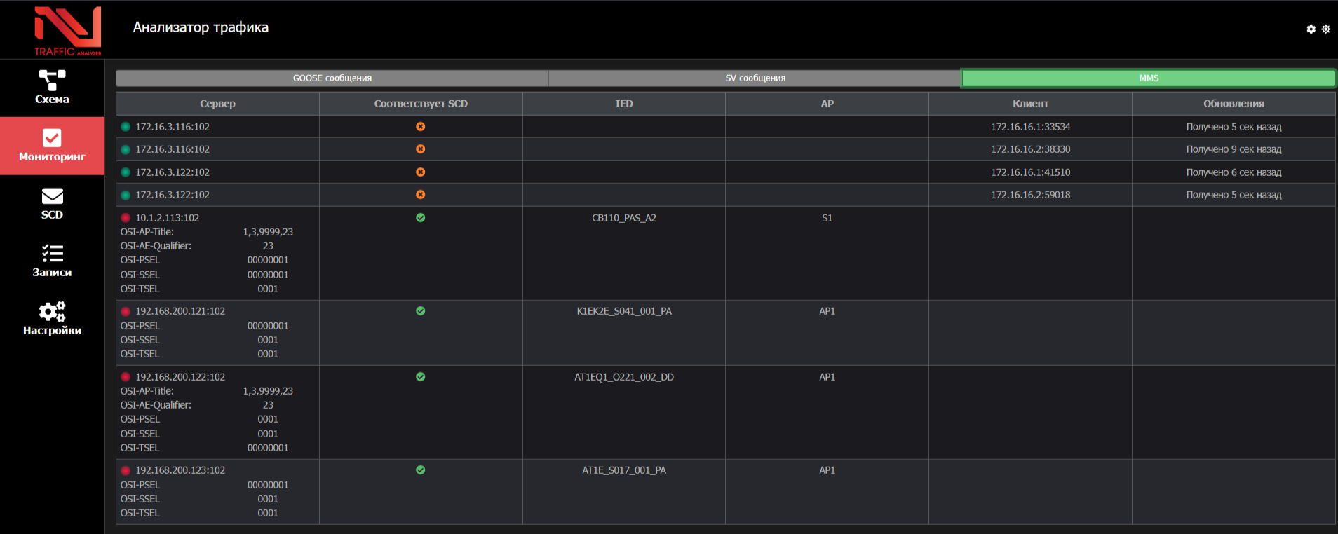
Task: Click the red status dot for 192.168.200.121:102
Action: coord(126,311)
